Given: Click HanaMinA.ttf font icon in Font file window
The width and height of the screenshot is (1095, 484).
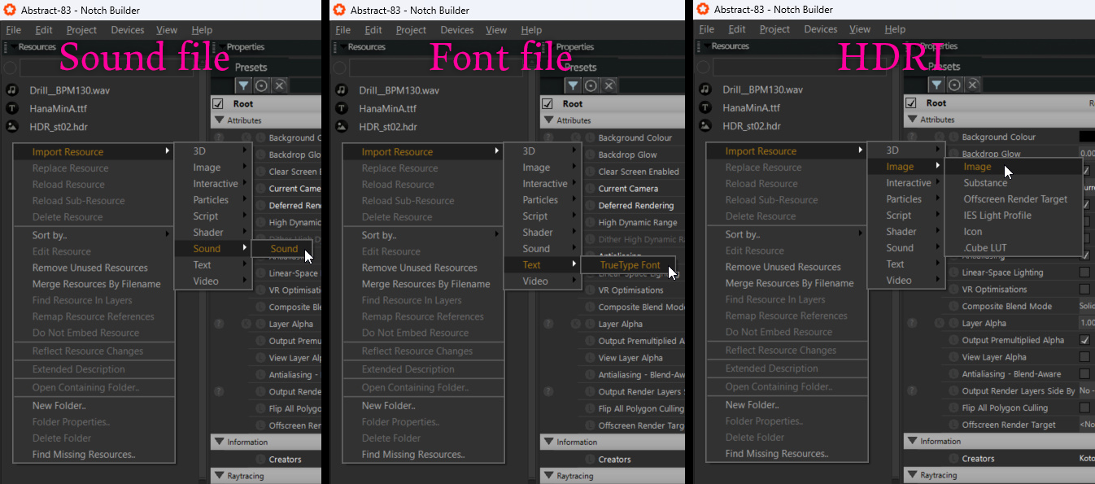Looking at the screenshot, I should pyautogui.click(x=341, y=108).
